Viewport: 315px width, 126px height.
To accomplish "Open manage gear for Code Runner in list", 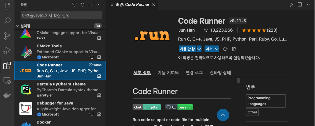I will coord(99,76).
